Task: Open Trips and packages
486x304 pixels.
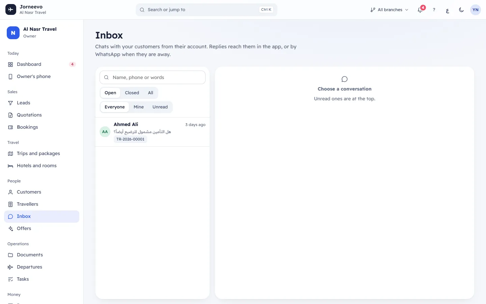Action: [42, 153]
